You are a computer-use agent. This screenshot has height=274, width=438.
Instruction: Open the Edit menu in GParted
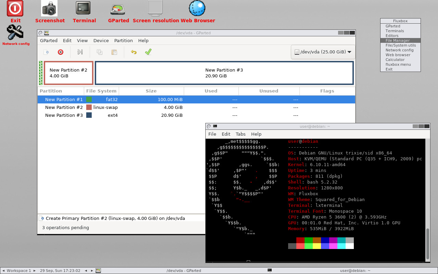click(x=67, y=40)
